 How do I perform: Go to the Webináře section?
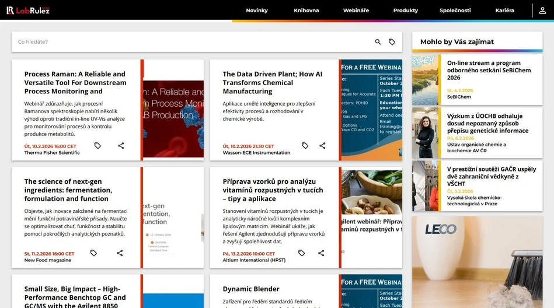[x=356, y=10]
